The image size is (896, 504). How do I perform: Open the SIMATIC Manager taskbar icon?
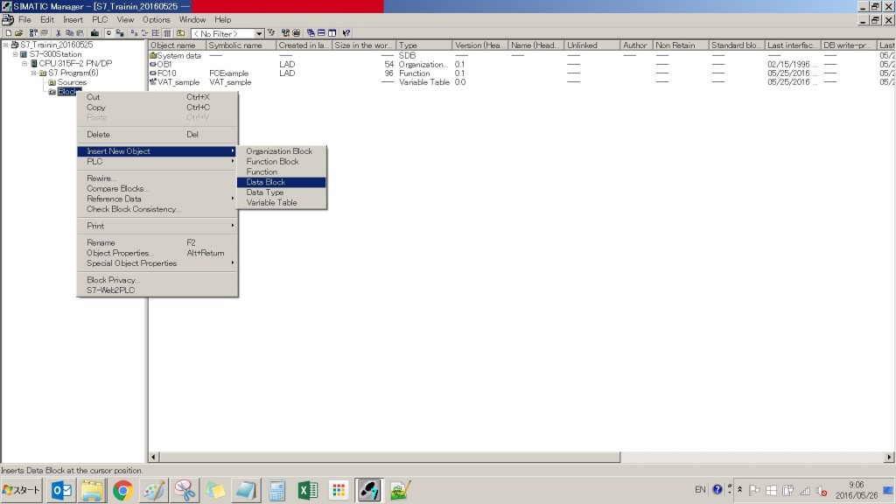pyautogui.click(x=368, y=490)
